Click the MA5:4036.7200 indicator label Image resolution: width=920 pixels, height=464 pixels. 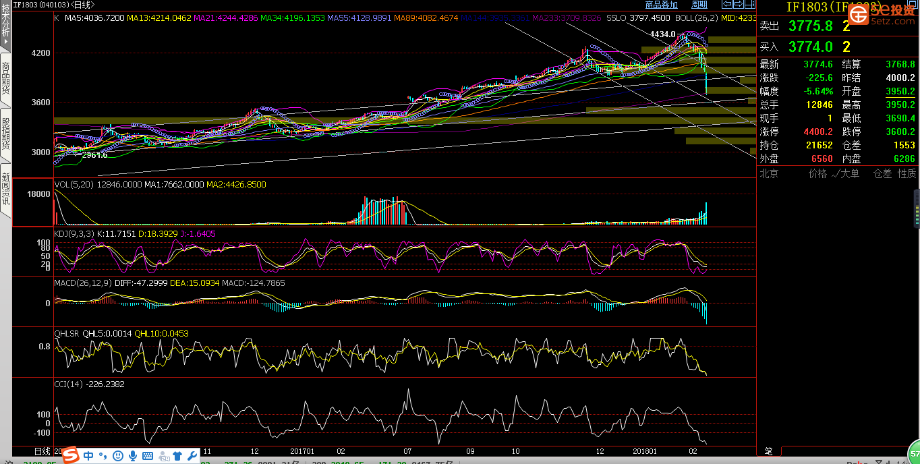(x=94, y=18)
